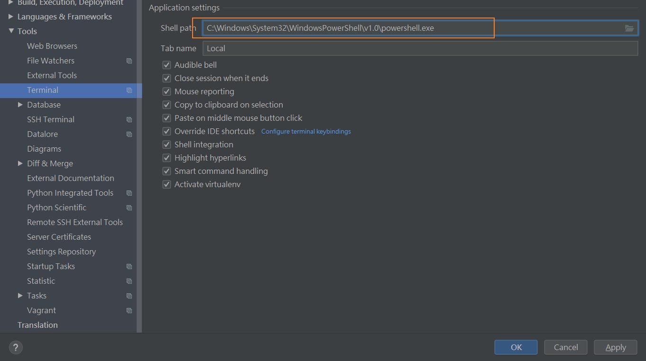
Task: Expand the Database settings tree
Action: pos(20,104)
